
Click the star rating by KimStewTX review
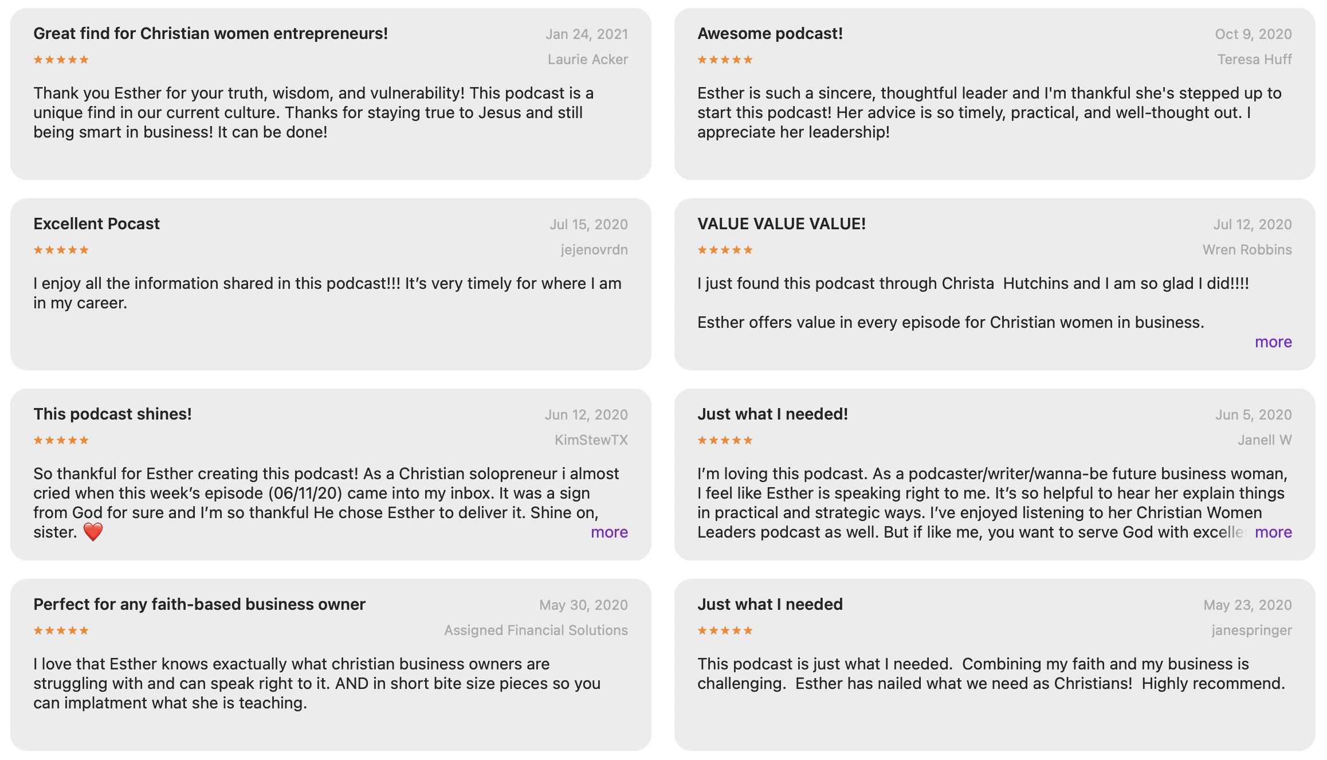coord(61,440)
